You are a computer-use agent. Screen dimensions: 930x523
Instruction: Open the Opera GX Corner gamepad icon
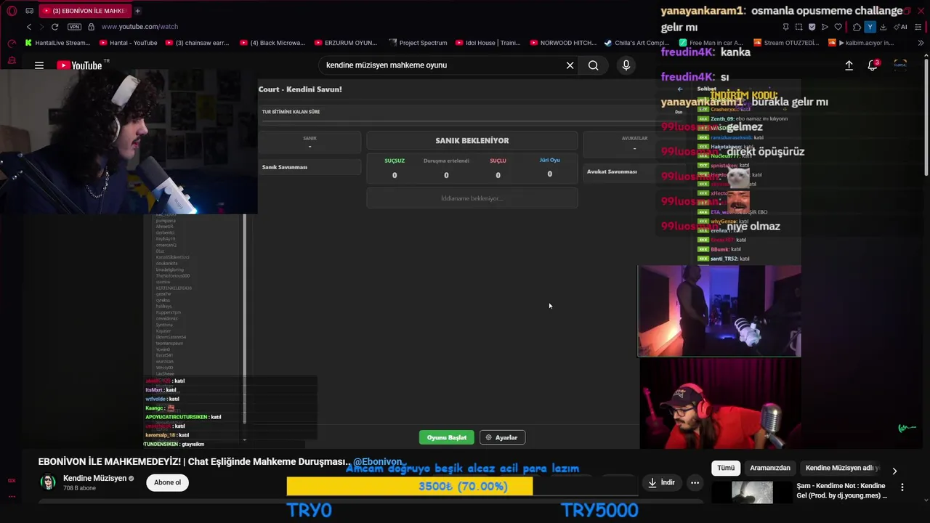point(29,11)
